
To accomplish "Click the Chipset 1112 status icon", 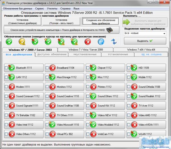I will (x=93, y=68).
